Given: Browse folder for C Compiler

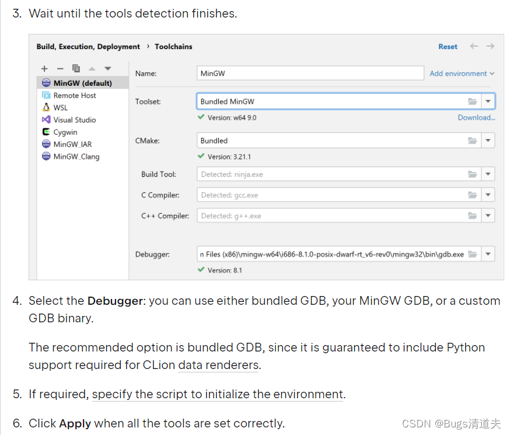Looking at the screenshot, I should (x=472, y=195).
